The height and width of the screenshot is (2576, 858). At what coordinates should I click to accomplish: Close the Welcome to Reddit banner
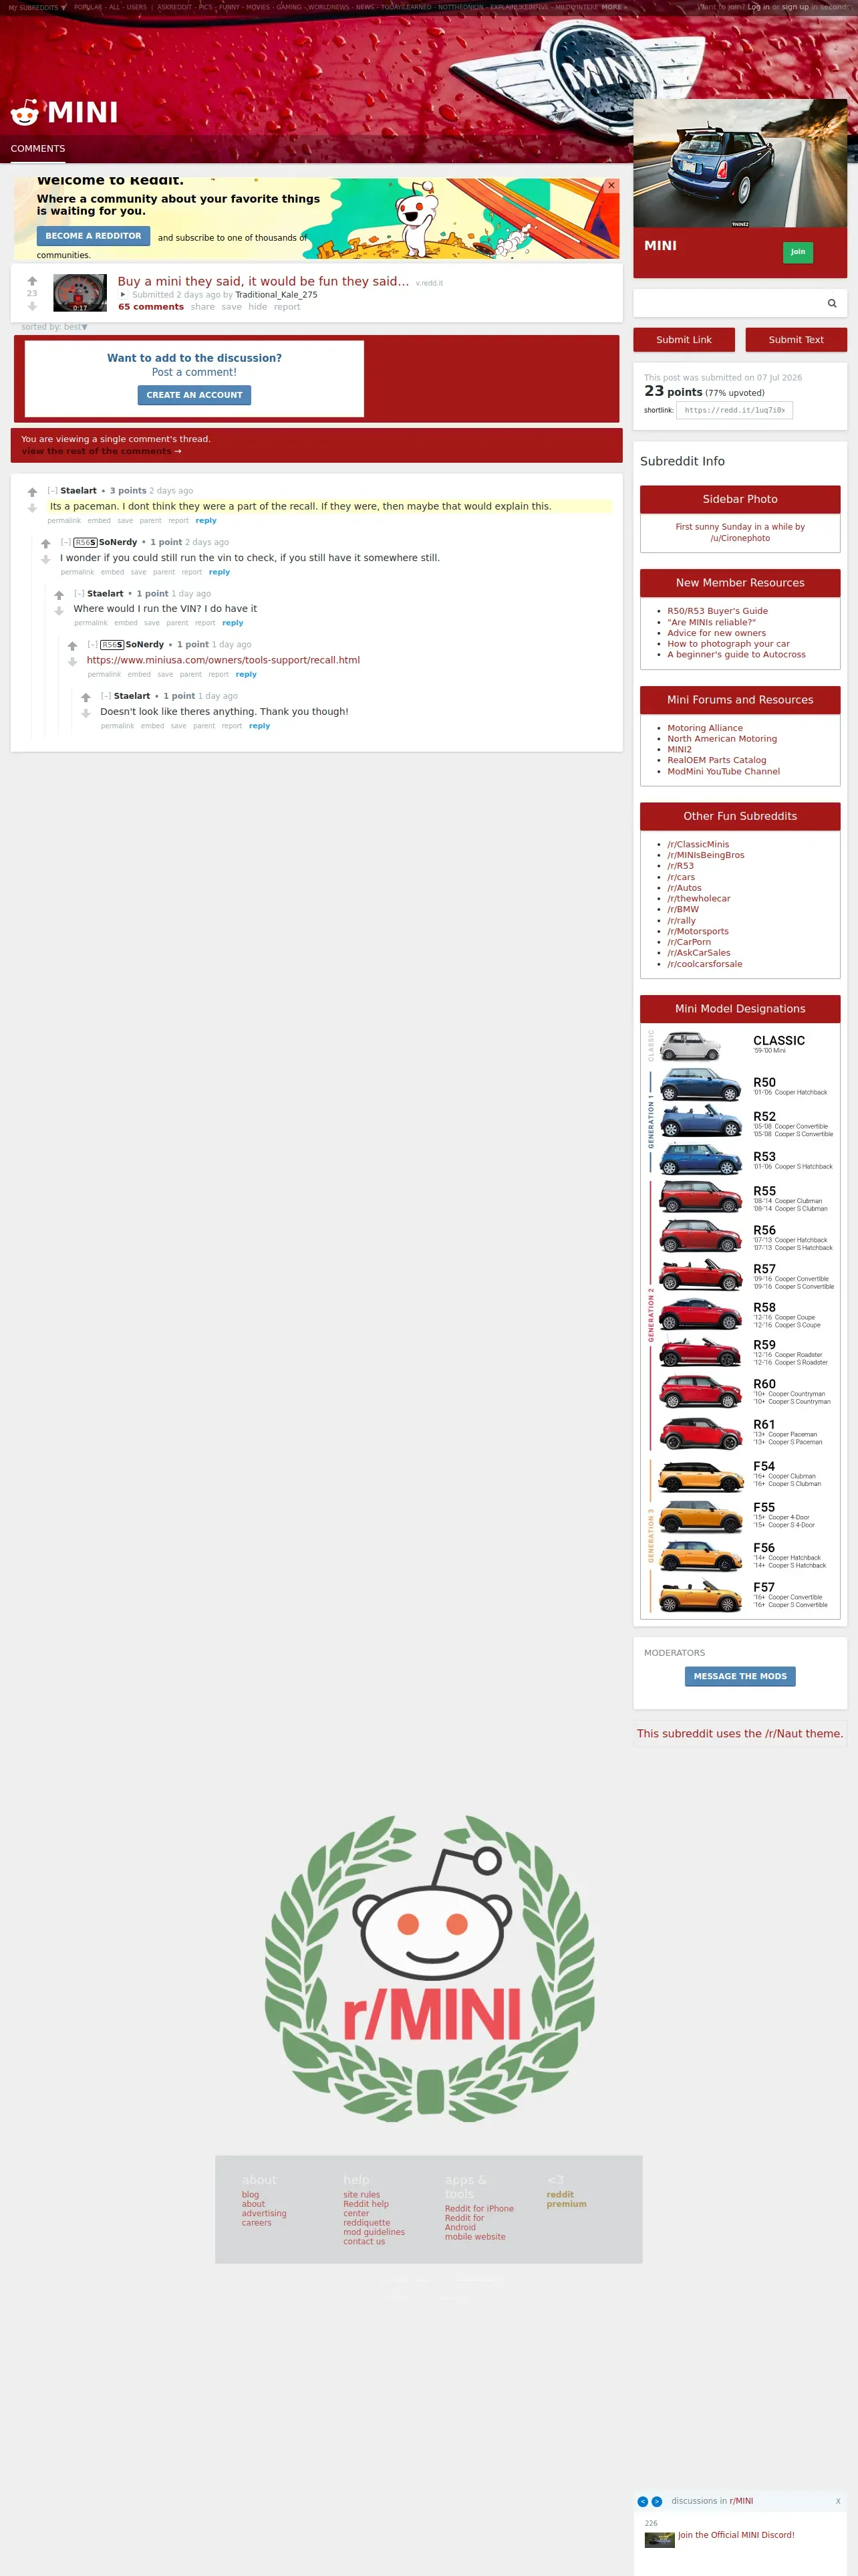click(x=611, y=185)
